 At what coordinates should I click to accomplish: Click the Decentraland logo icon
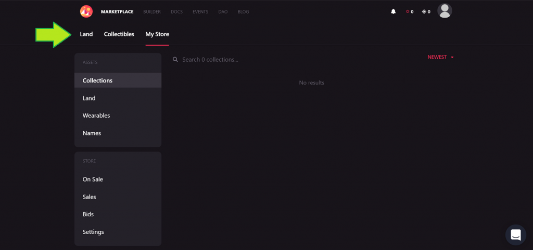[86, 11]
